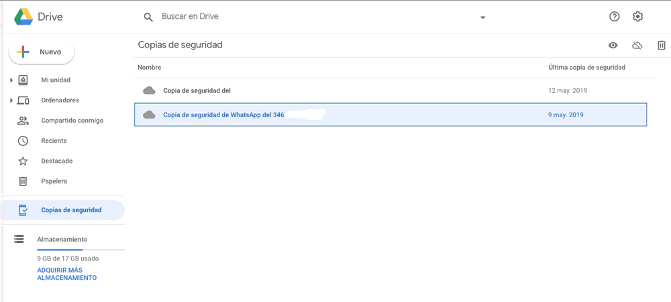Open the help question mark icon
The height and width of the screenshot is (302, 671).
[614, 17]
